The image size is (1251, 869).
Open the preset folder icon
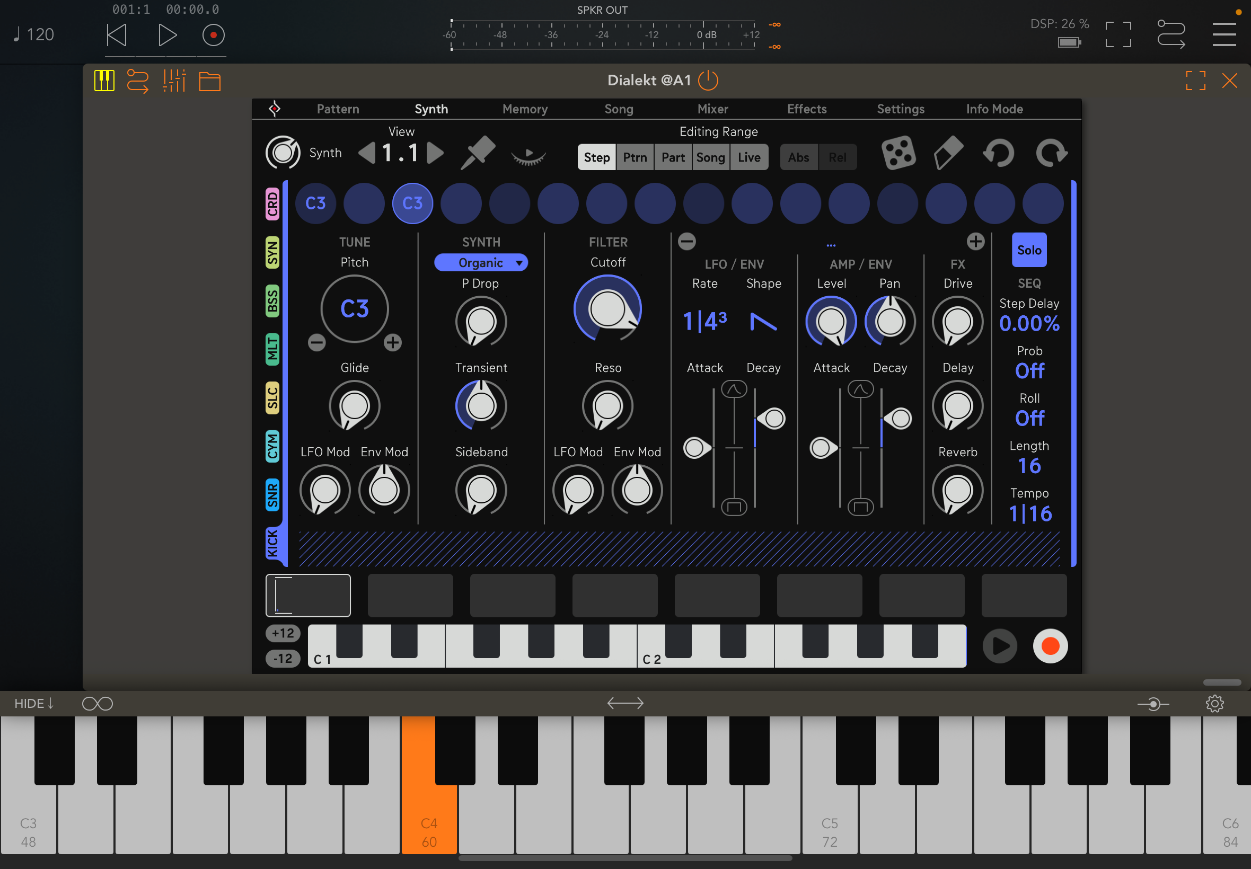(210, 82)
